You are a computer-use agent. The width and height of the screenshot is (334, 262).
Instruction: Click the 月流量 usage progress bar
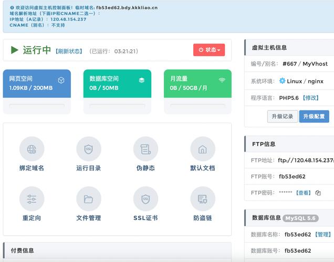point(197,106)
